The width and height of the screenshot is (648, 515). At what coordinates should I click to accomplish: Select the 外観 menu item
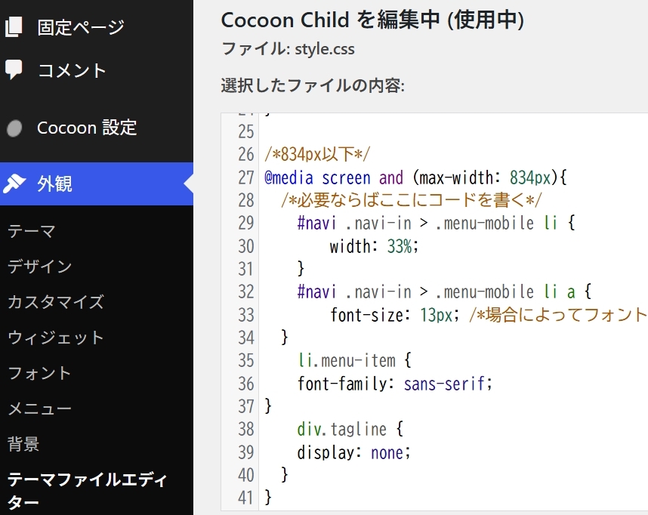pyautogui.click(x=96, y=183)
